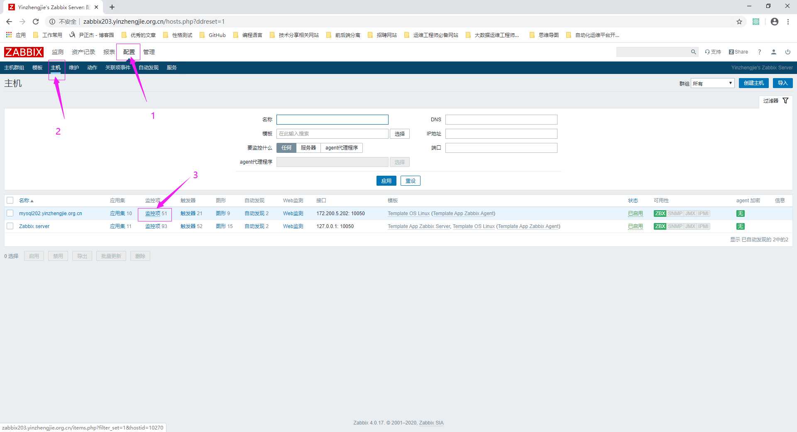Open Zabbix SIA footer link

tap(431, 423)
